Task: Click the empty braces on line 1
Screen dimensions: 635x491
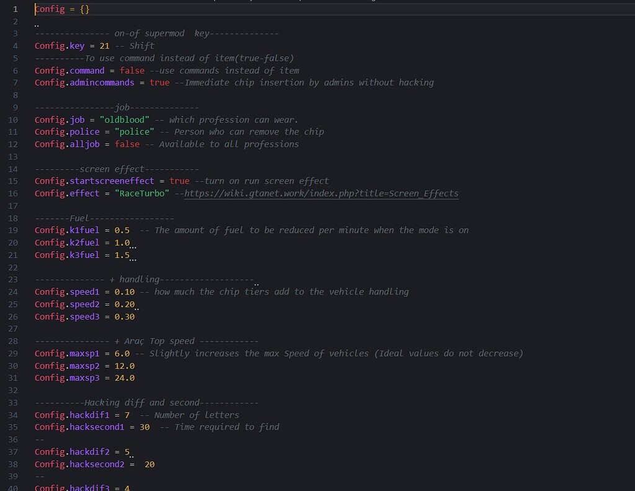Action: point(85,9)
